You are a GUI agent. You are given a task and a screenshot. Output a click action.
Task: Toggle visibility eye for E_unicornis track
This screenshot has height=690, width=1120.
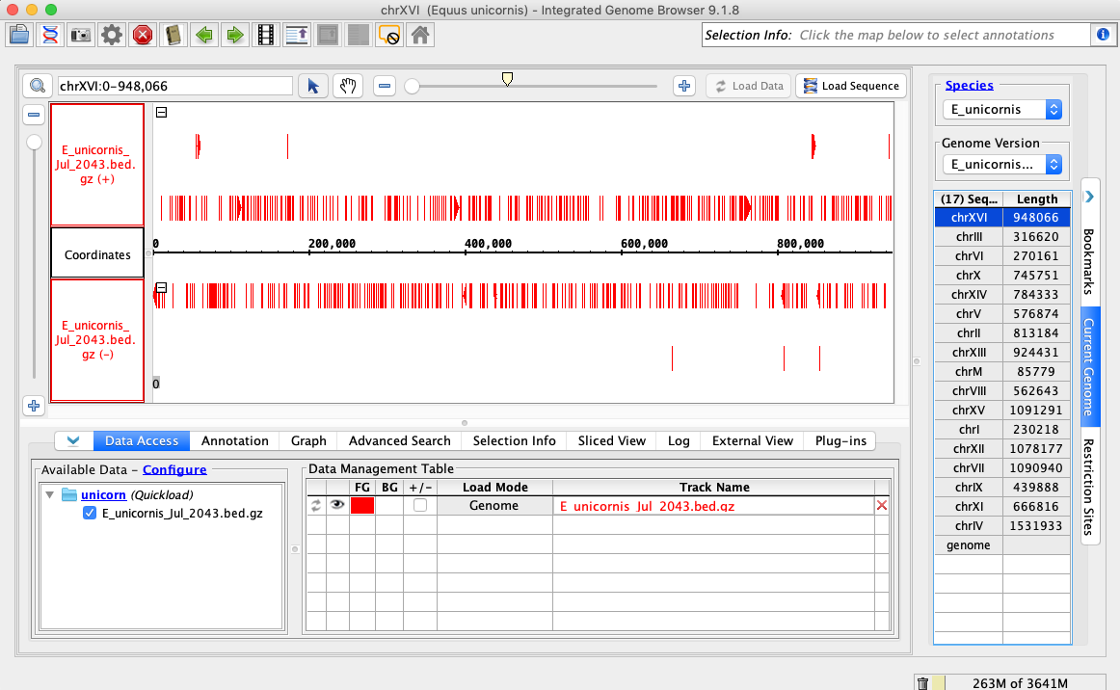tap(337, 505)
